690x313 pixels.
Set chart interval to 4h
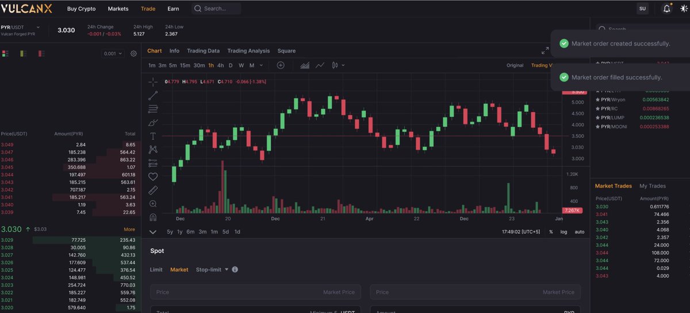tap(220, 65)
